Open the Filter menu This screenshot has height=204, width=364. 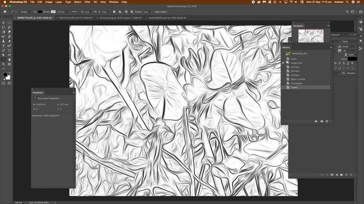[87, 2]
